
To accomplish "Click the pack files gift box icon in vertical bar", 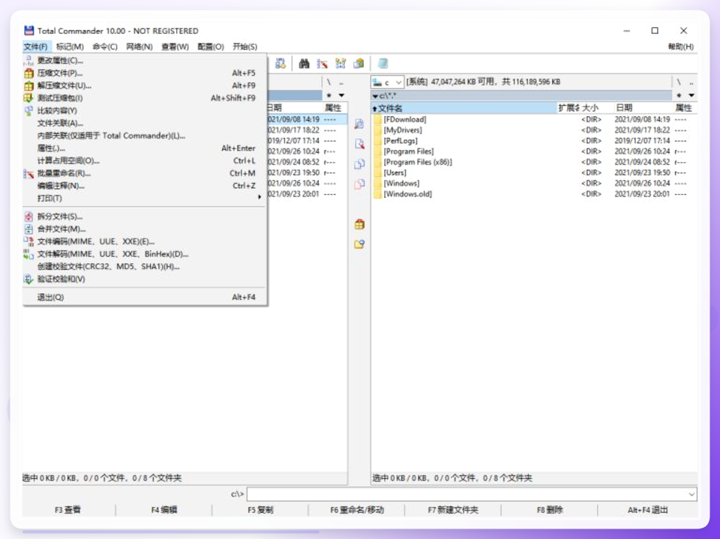I will [x=359, y=224].
